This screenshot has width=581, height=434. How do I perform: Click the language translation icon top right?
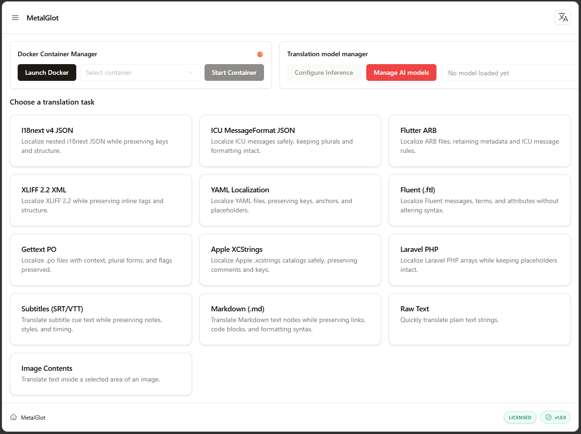[563, 17]
